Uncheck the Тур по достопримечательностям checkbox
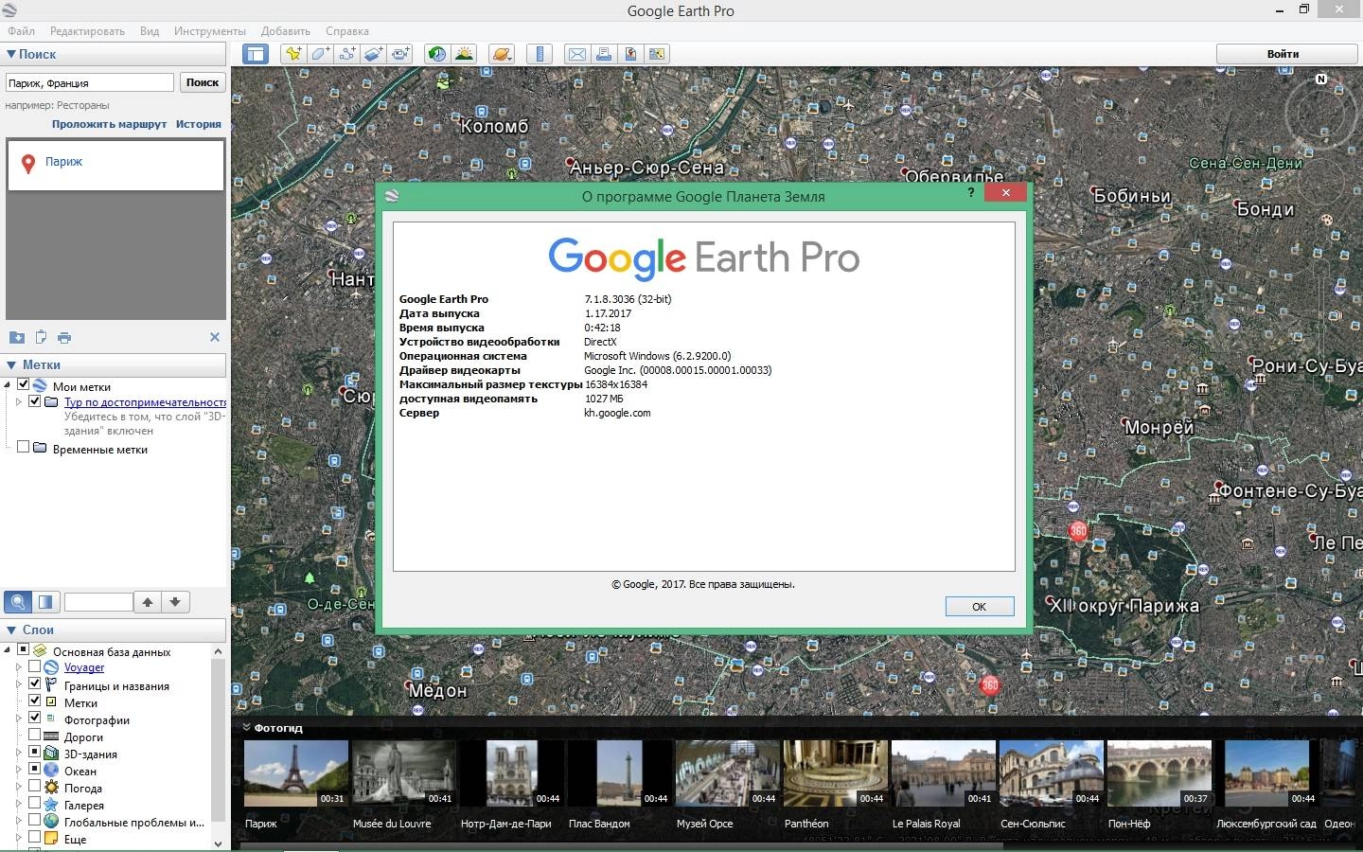The image size is (1363, 852). 35,401
